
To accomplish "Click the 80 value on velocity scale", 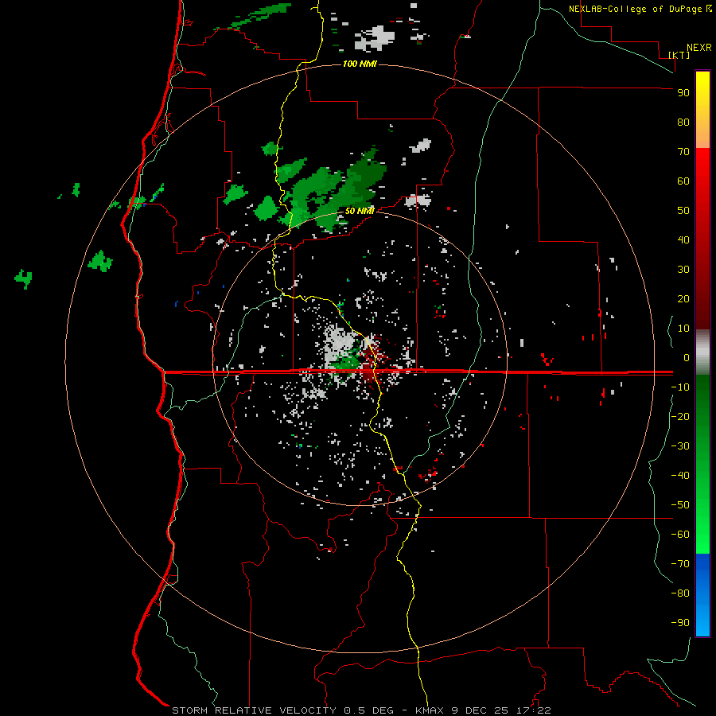I will 683,123.
